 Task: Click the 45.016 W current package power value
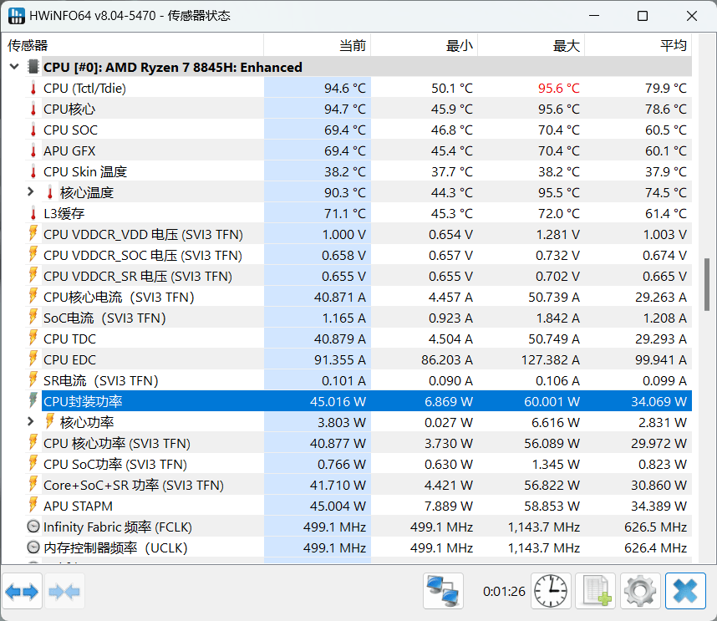click(x=338, y=401)
